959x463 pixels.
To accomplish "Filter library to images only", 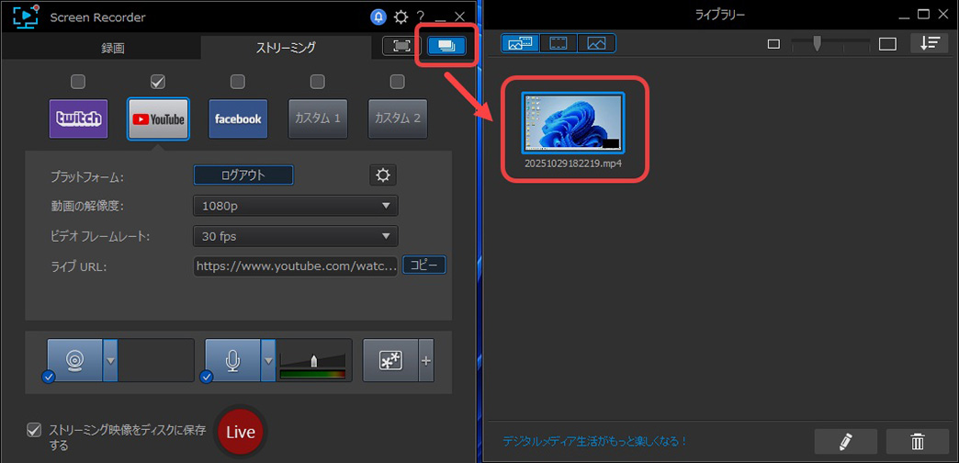I will pos(596,43).
